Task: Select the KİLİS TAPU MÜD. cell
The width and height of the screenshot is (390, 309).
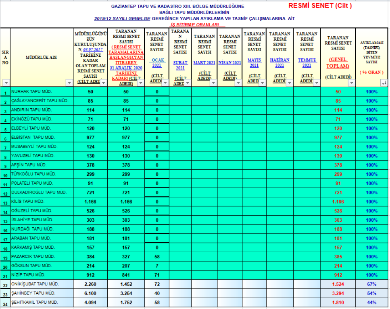Action: click(x=41, y=201)
